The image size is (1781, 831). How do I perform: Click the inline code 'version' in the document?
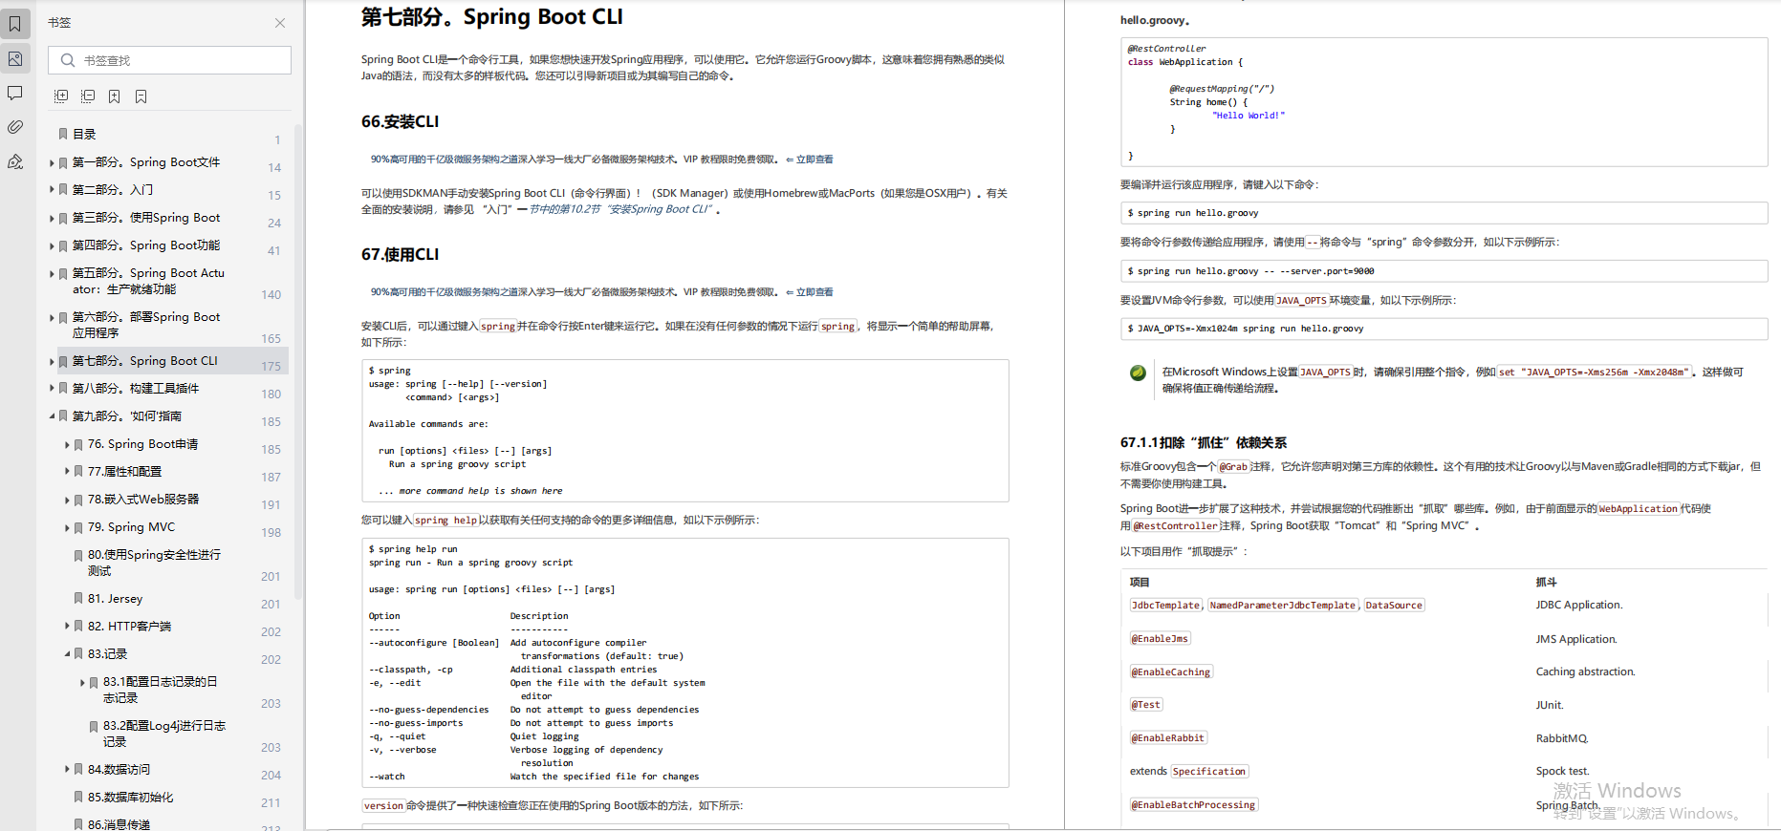pyautogui.click(x=383, y=806)
